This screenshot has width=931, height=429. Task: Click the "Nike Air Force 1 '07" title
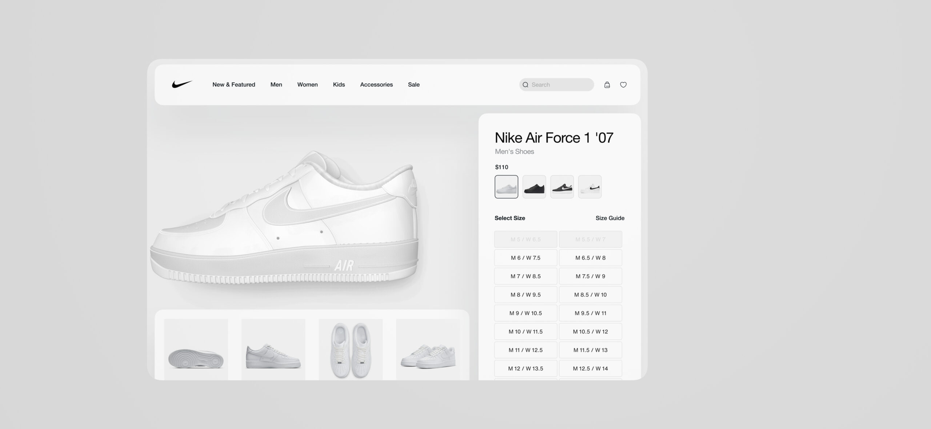tap(554, 138)
